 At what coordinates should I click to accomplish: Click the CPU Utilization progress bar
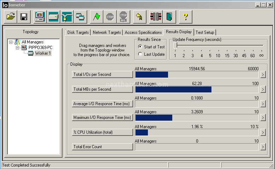tap(197, 133)
